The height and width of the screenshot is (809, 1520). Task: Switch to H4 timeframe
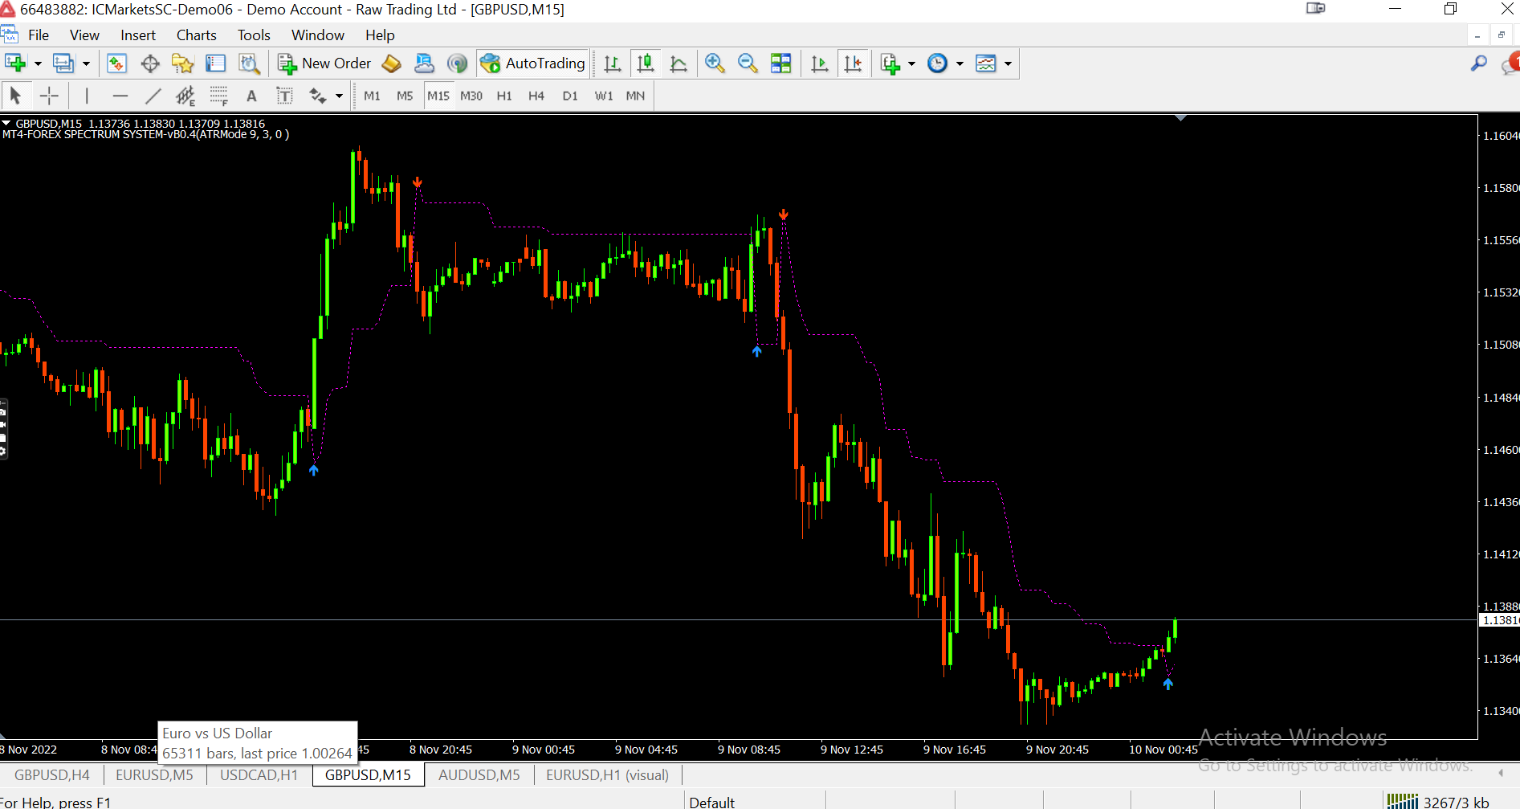[x=536, y=96]
